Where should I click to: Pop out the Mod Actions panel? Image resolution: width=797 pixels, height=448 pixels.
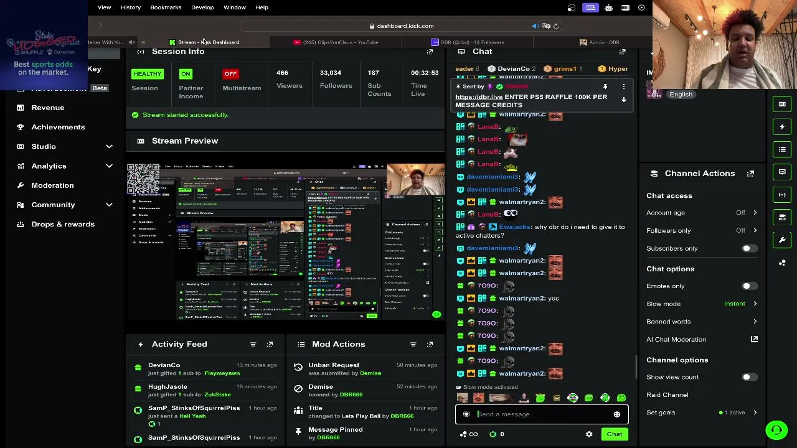click(x=430, y=344)
